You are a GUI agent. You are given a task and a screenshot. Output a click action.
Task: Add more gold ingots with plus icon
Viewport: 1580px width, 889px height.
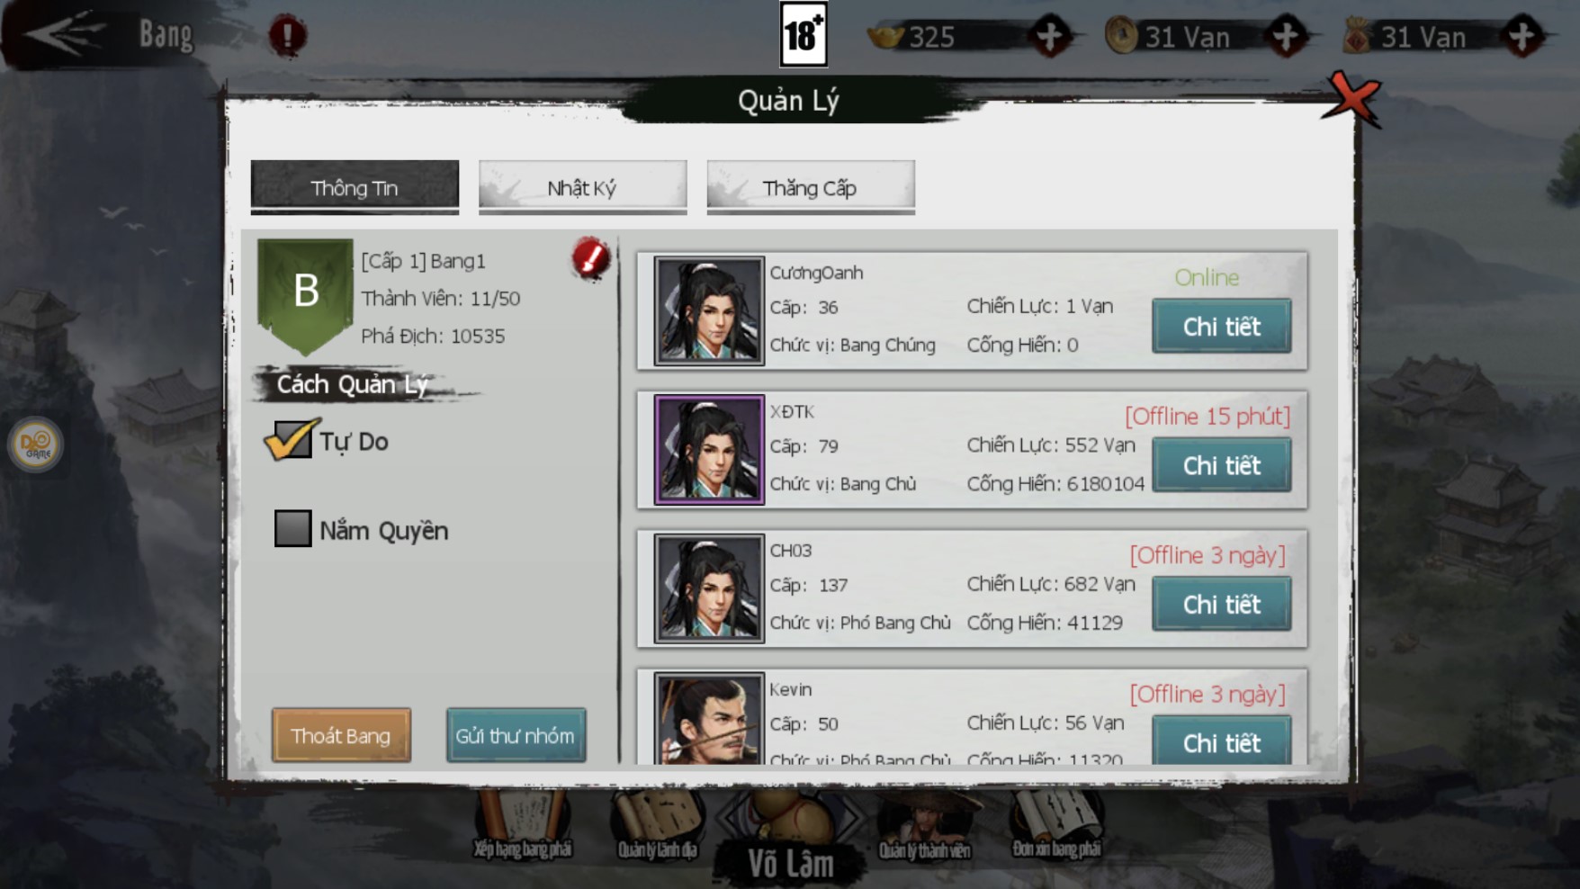[1049, 36]
